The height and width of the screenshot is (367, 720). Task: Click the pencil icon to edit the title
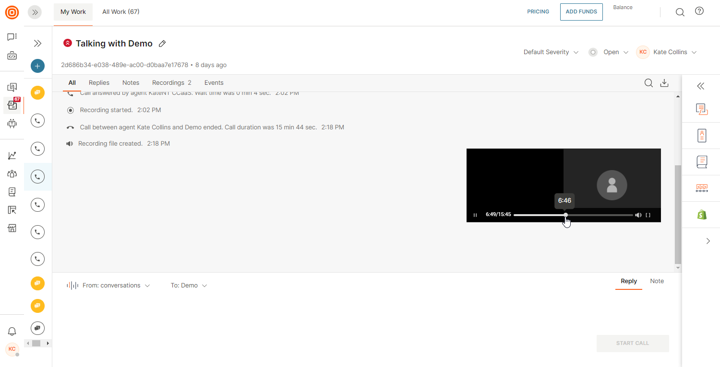click(162, 44)
